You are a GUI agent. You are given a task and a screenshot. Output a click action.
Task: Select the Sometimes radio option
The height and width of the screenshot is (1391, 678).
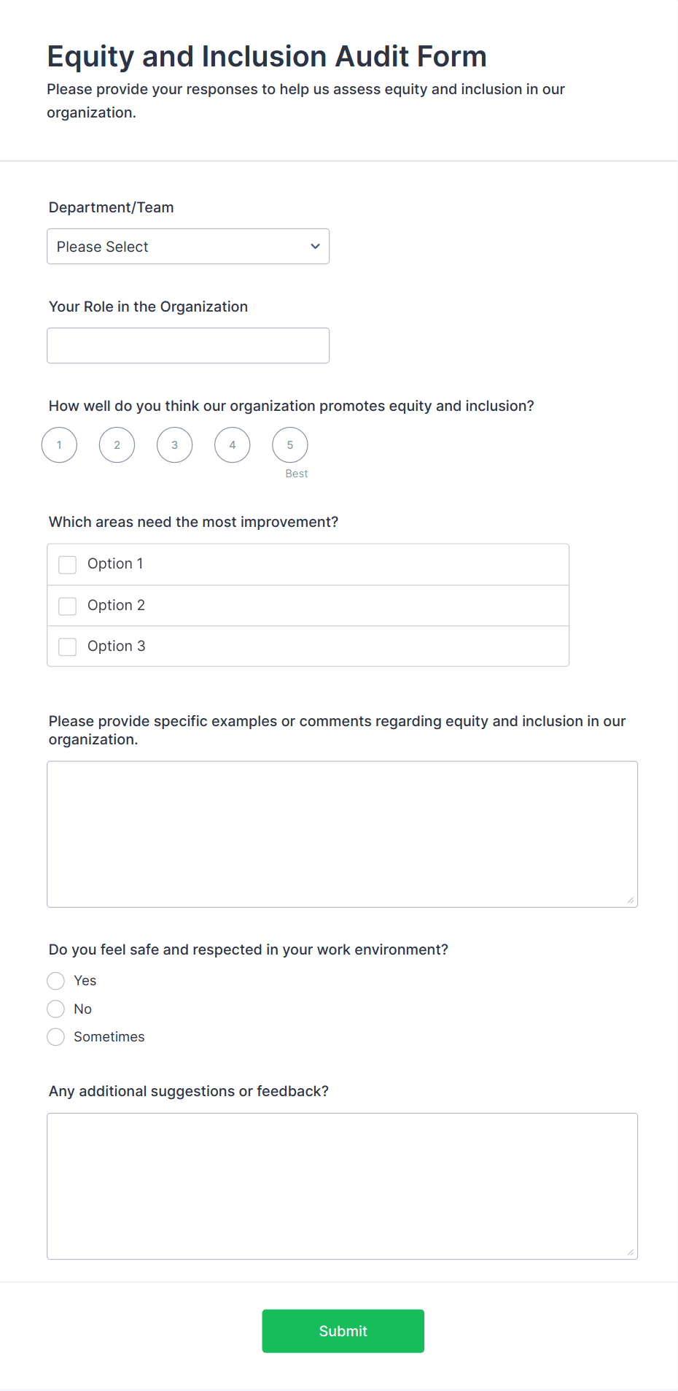pos(56,1037)
